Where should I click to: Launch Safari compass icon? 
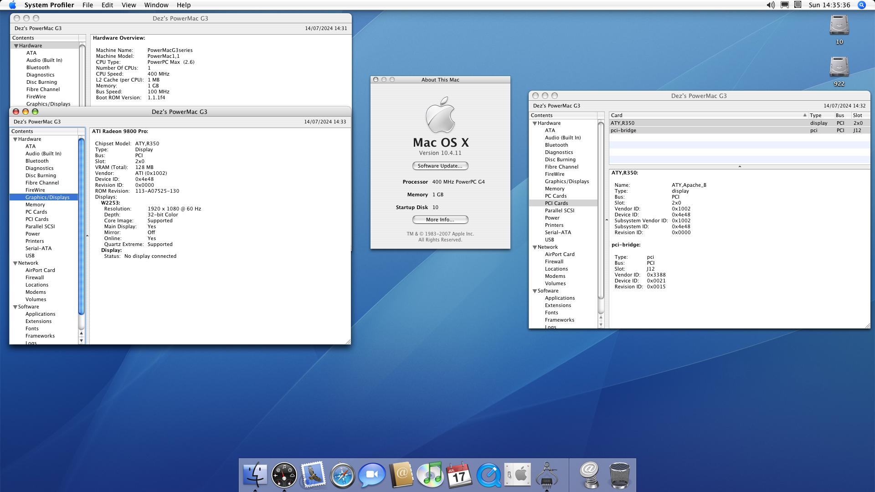click(x=342, y=475)
